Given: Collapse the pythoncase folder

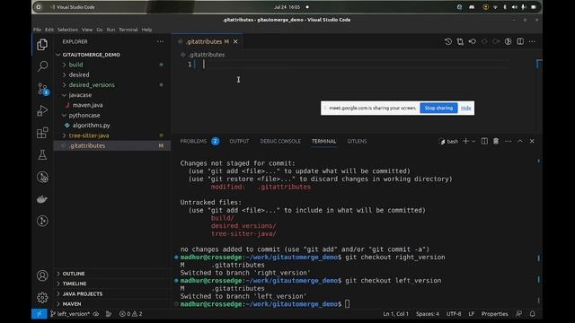Looking at the screenshot, I should pyautogui.click(x=111, y=115).
